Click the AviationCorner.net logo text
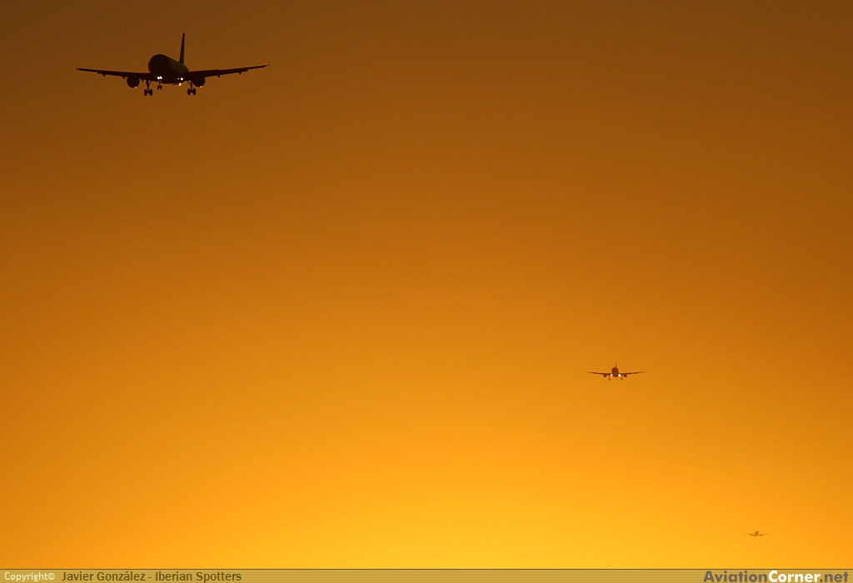This screenshot has height=583, width=853. click(776, 576)
